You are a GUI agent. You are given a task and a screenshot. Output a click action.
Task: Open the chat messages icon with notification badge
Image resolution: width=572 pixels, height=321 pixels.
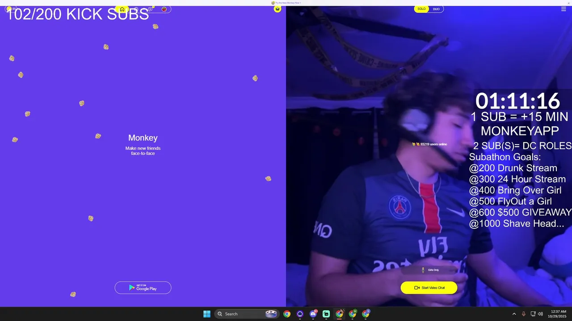click(x=151, y=9)
